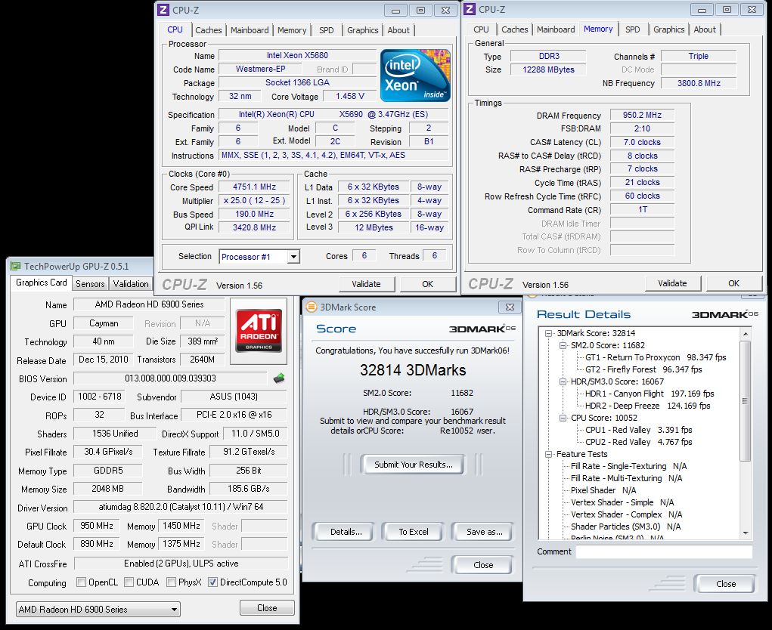
Task: Click the Intel Xeon inside logo
Action: click(x=415, y=76)
